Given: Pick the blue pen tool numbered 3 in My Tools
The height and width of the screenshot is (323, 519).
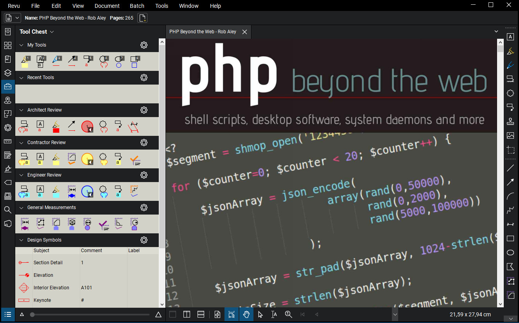Looking at the screenshot, I should (x=56, y=61).
